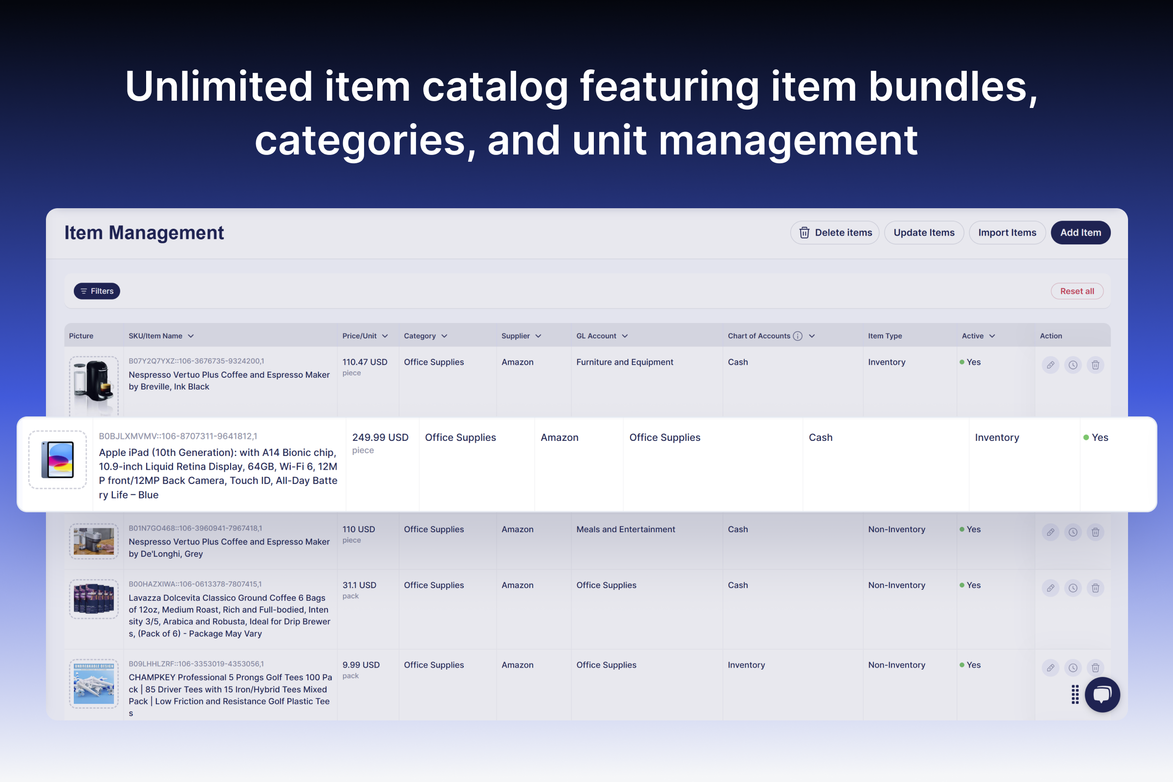Click the Filters button
The image size is (1173, 782).
pos(97,291)
